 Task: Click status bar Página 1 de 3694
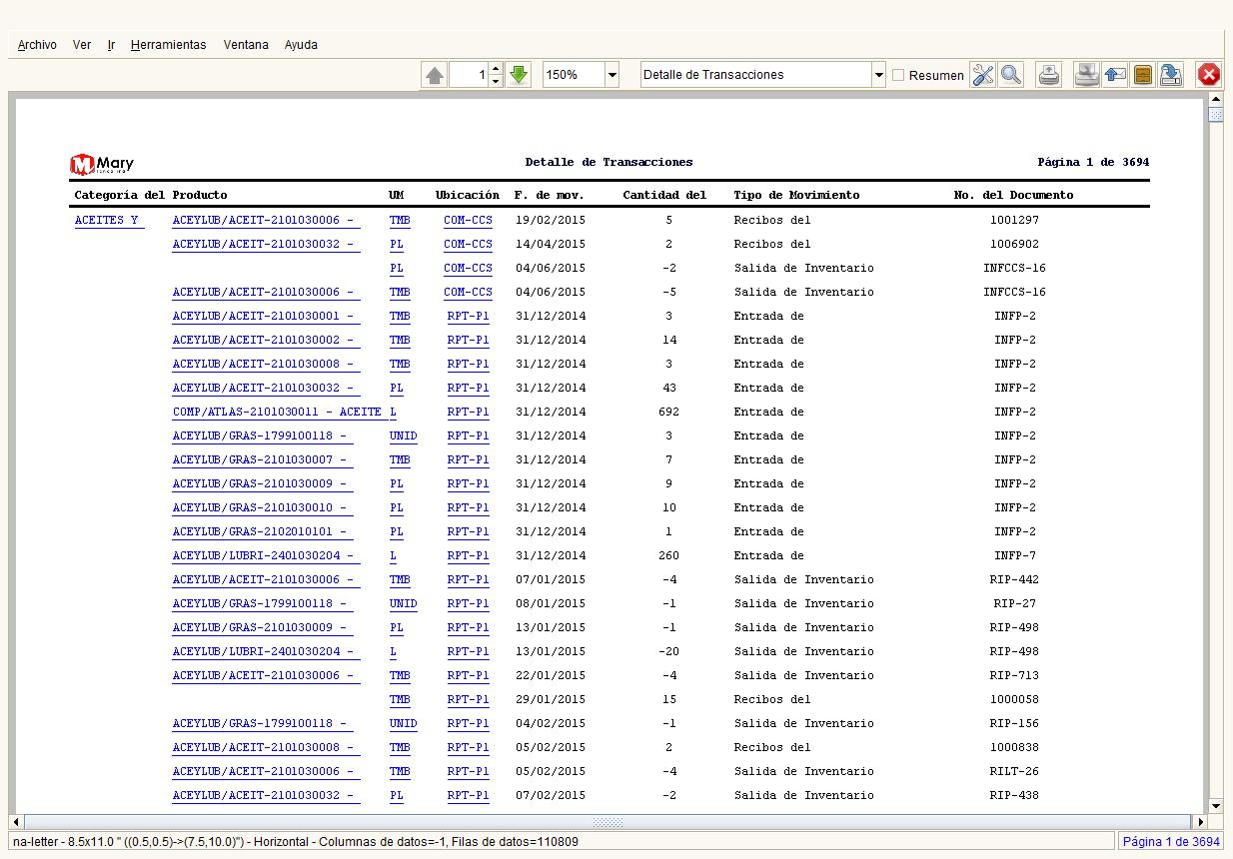(x=1171, y=842)
